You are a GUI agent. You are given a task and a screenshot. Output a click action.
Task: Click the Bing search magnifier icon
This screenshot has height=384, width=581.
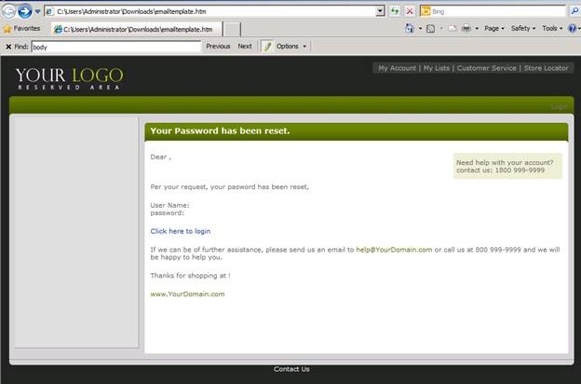click(574, 10)
